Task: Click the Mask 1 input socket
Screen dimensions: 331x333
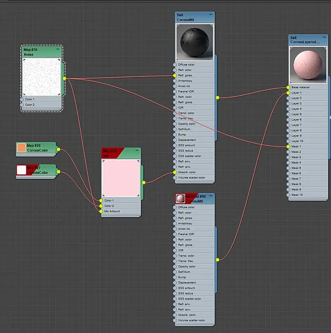Action: pos(288,147)
